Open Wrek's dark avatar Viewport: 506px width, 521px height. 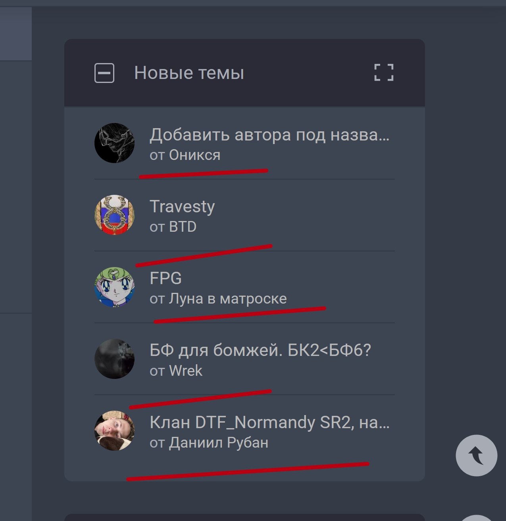coord(114,359)
